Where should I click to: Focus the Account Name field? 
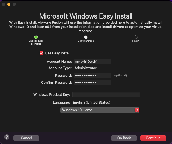click(x=93, y=61)
